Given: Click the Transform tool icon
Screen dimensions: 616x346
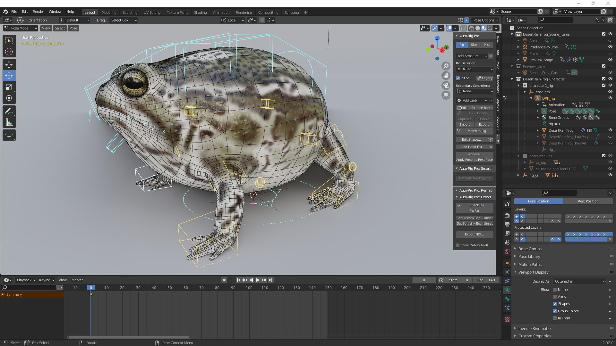Looking at the screenshot, I should click(9, 98).
